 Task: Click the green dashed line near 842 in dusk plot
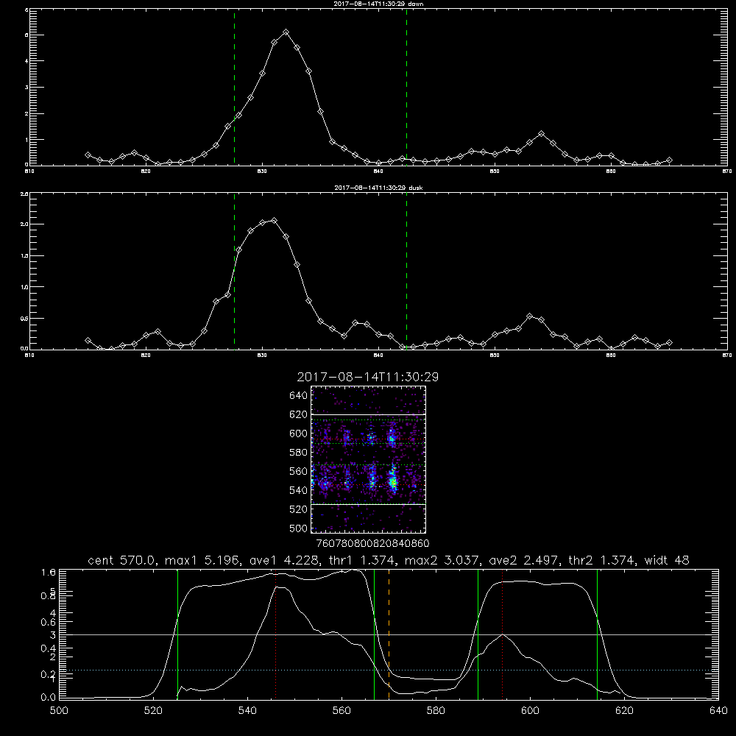406,271
